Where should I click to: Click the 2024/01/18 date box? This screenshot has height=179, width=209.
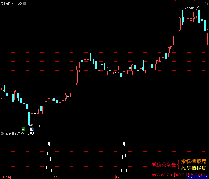pyautogui.click(x=197, y=177)
